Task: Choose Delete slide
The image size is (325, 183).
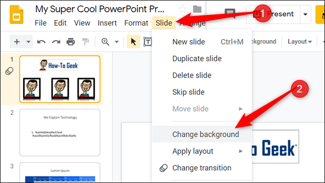Action: [202, 75]
